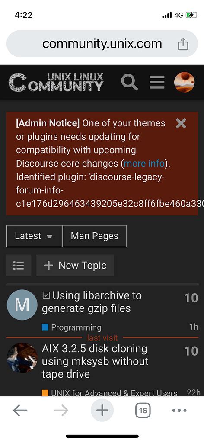
Task: Switch to Man Pages tab
Action: pos(95,236)
